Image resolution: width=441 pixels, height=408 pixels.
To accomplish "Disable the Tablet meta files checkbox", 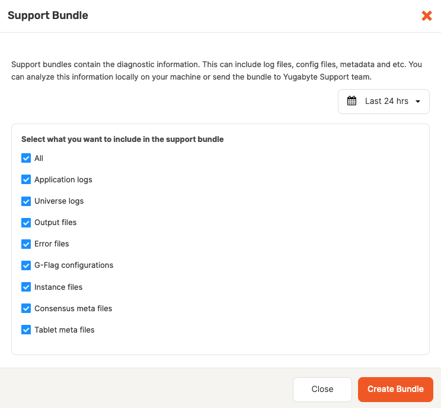I will (26, 330).
